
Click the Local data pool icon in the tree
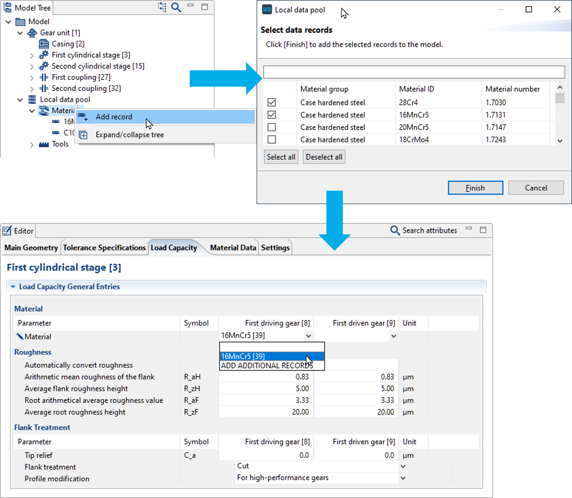click(32, 99)
